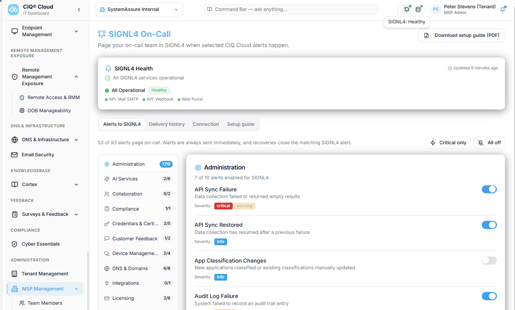Open the notifications bell beside Peter Stevens
Viewport: 515px width, 310px height.
click(503, 9)
